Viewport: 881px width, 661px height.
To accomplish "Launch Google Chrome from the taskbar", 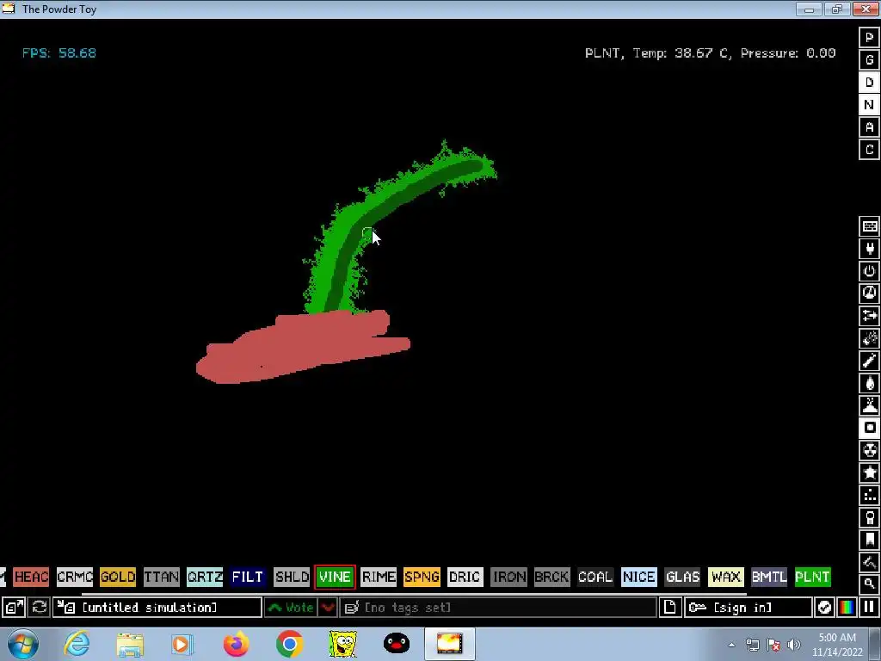I will 289,644.
